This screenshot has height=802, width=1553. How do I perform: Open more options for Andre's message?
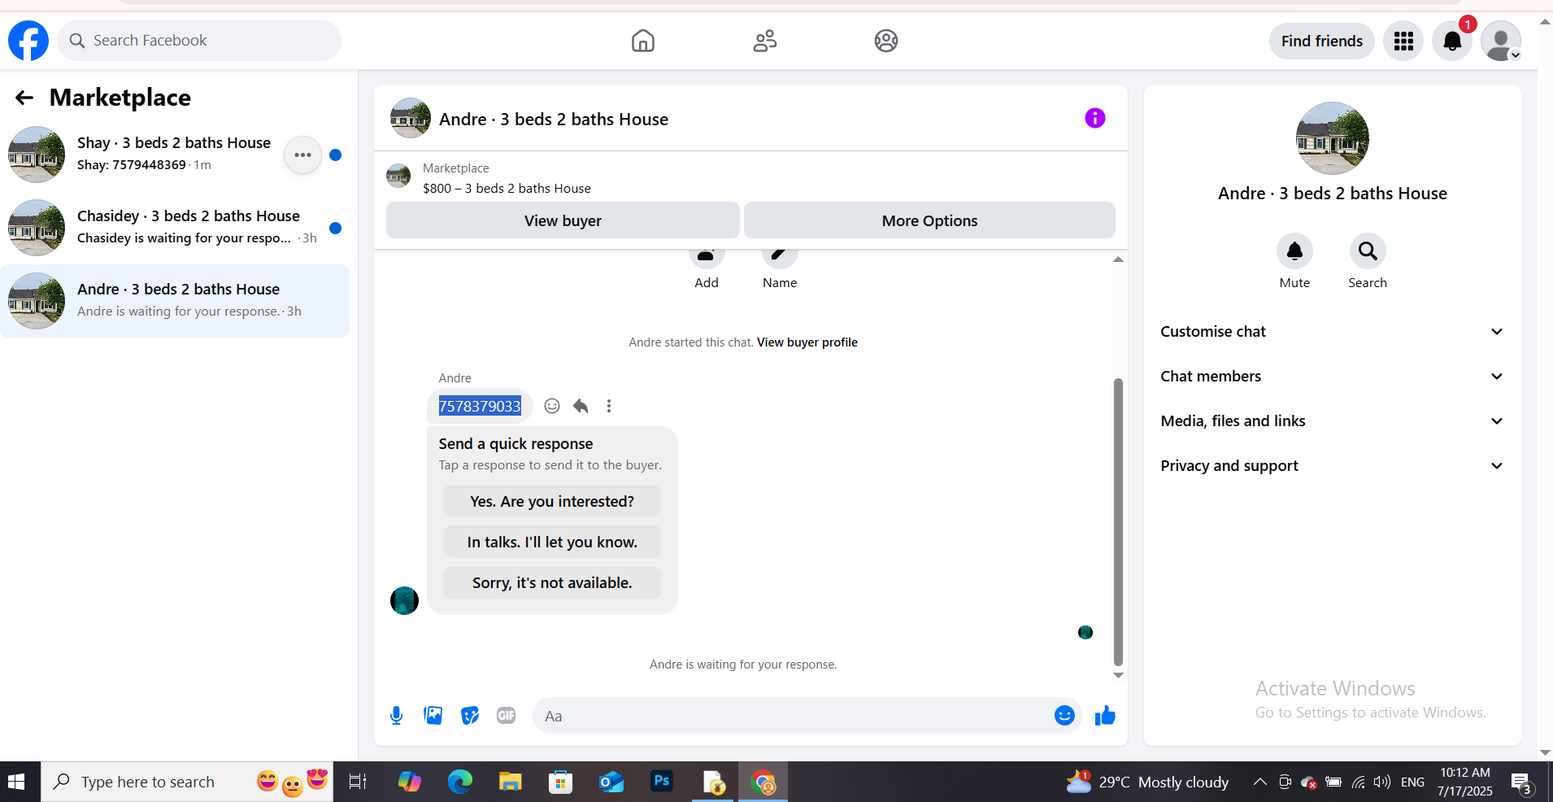(609, 406)
